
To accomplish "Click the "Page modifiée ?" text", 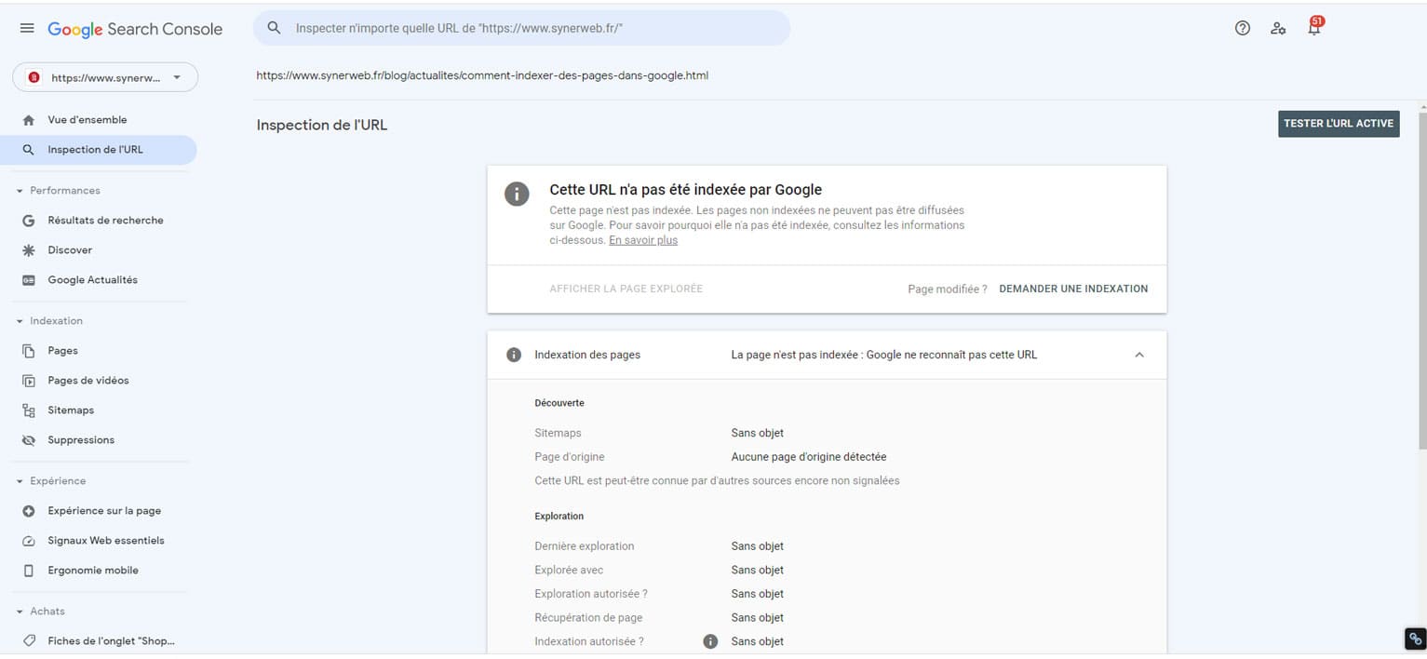I will pyautogui.click(x=948, y=289).
